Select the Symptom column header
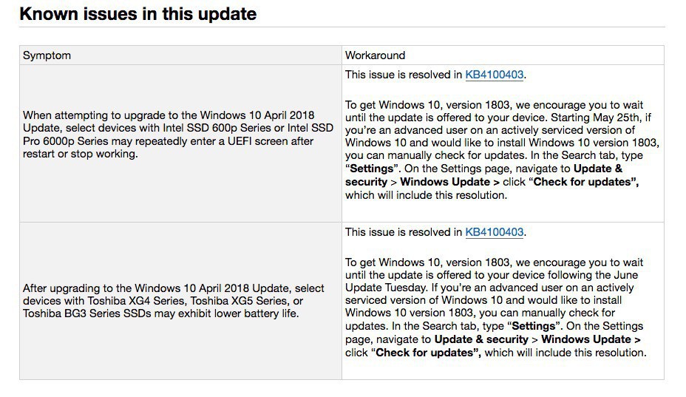 pos(47,55)
